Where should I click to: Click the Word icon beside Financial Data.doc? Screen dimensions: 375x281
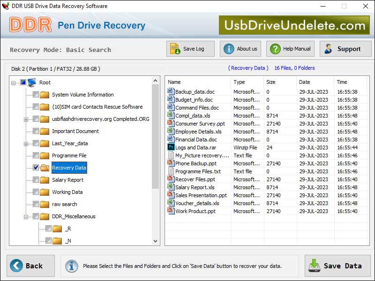171,139
